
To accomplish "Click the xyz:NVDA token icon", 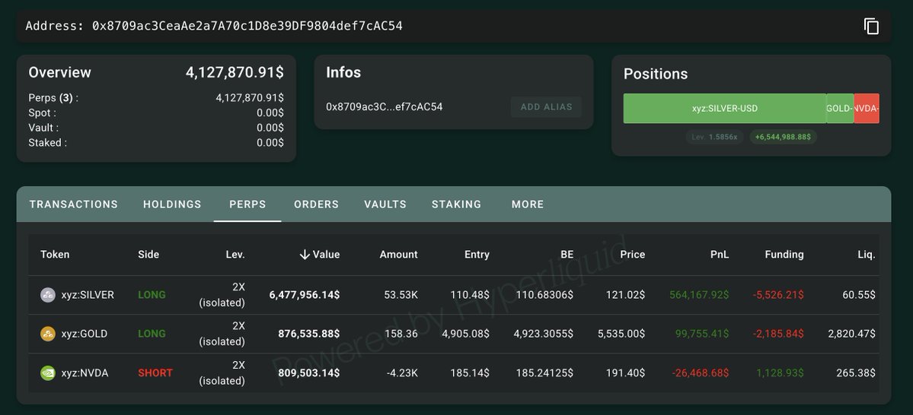I will [x=48, y=373].
